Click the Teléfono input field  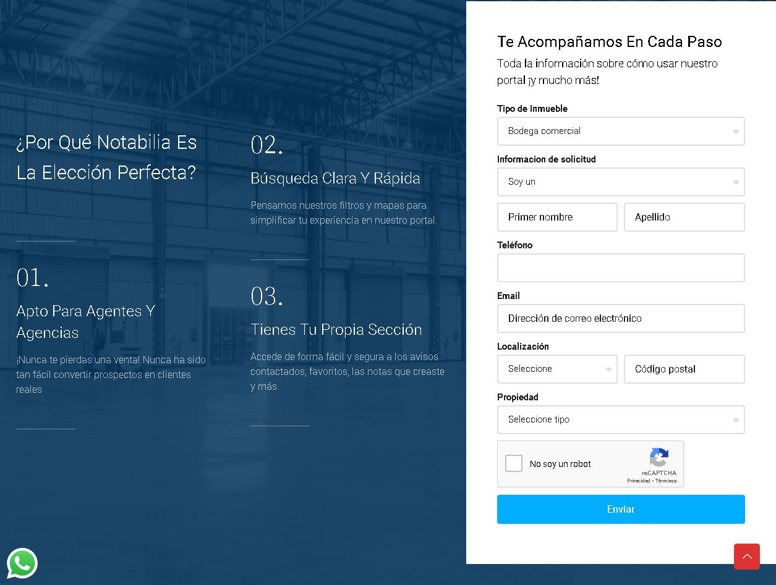(621, 267)
